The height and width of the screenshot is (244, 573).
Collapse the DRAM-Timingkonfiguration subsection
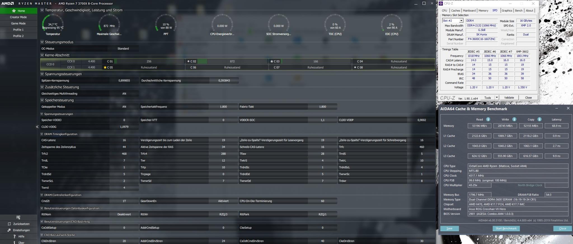coord(42,134)
